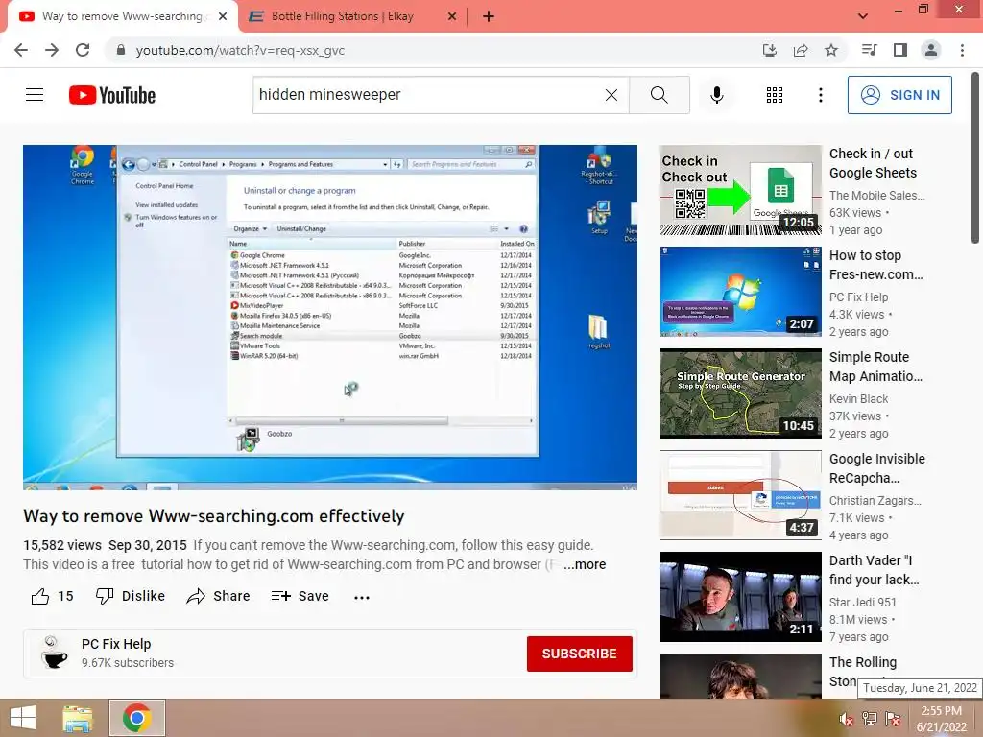Image resolution: width=983 pixels, height=737 pixels.
Task: Open YouTube settings three-dot menu
Action: pyautogui.click(x=821, y=95)
